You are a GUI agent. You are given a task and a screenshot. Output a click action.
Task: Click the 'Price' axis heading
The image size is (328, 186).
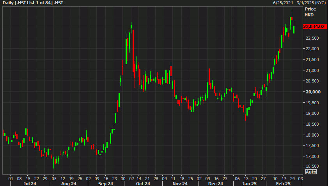point(310,9)
